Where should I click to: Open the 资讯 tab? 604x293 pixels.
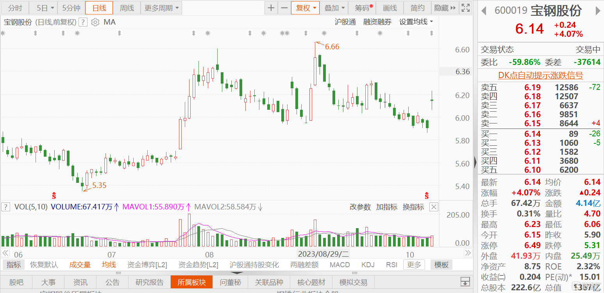click(80, 282)
